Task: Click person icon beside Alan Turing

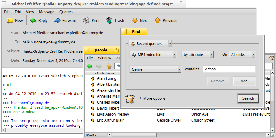Action: tap(93, 78)
